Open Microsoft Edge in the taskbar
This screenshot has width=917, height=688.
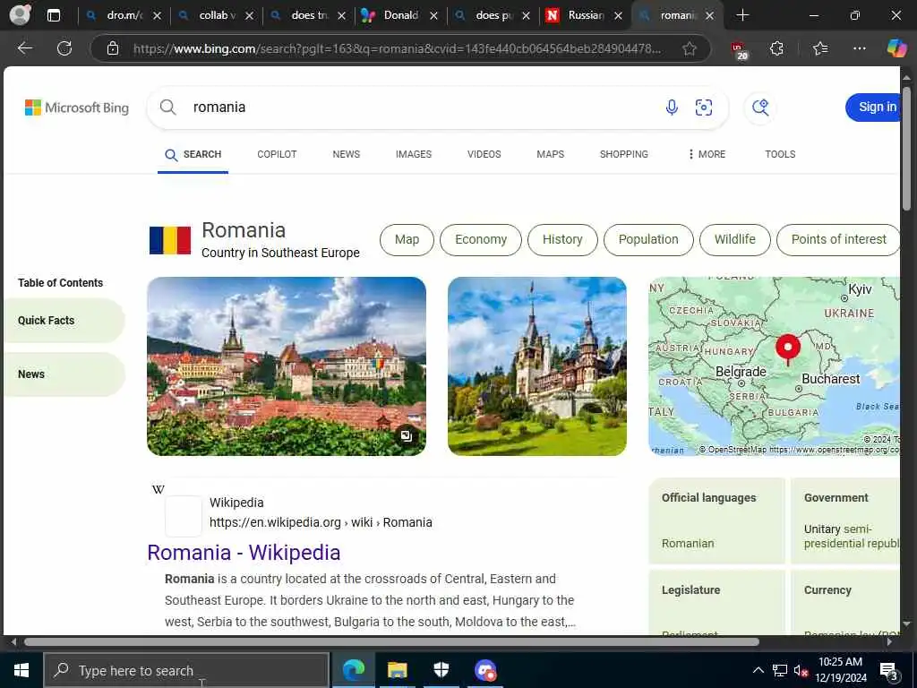[x=353, y=670]
